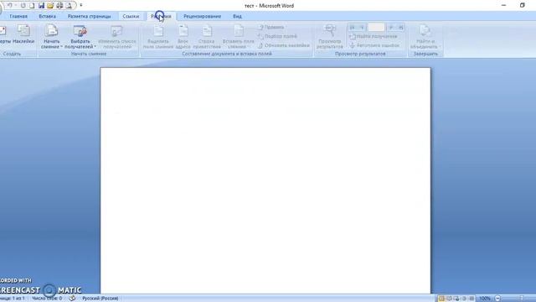Viewport: 536px width, 302px height.
Task: Open the Разметка страницы tab
Action: pos(89,16)
